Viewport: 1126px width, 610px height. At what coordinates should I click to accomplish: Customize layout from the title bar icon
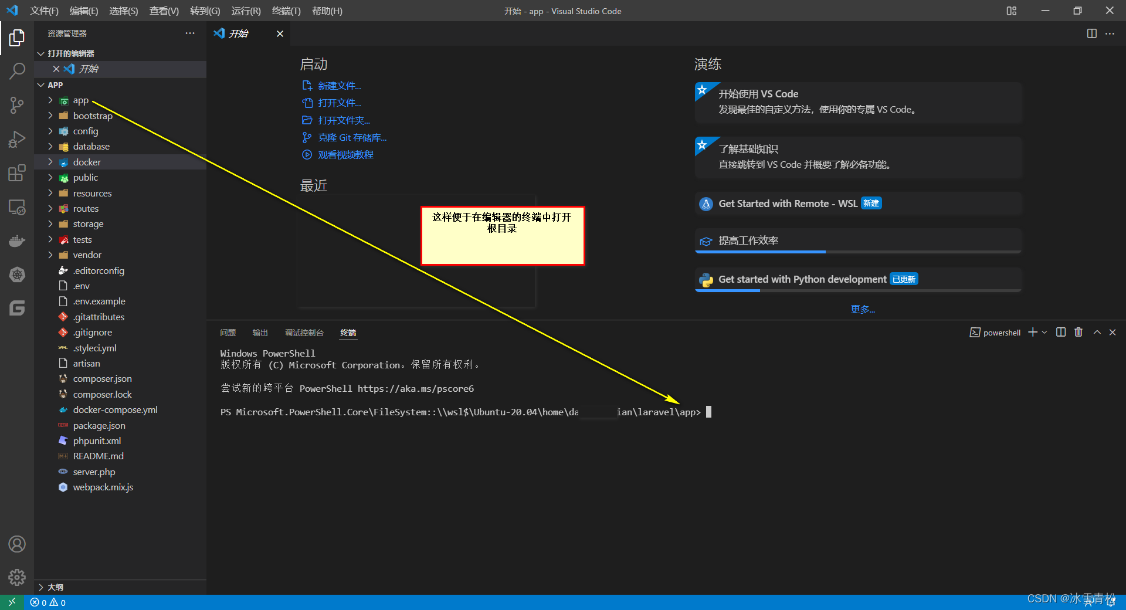[1012, 11]
